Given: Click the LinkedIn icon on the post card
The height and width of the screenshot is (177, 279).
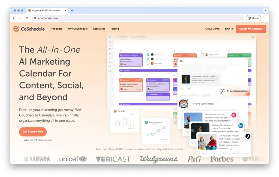Looking at the screenshot, I should click(x=241, y=126).
